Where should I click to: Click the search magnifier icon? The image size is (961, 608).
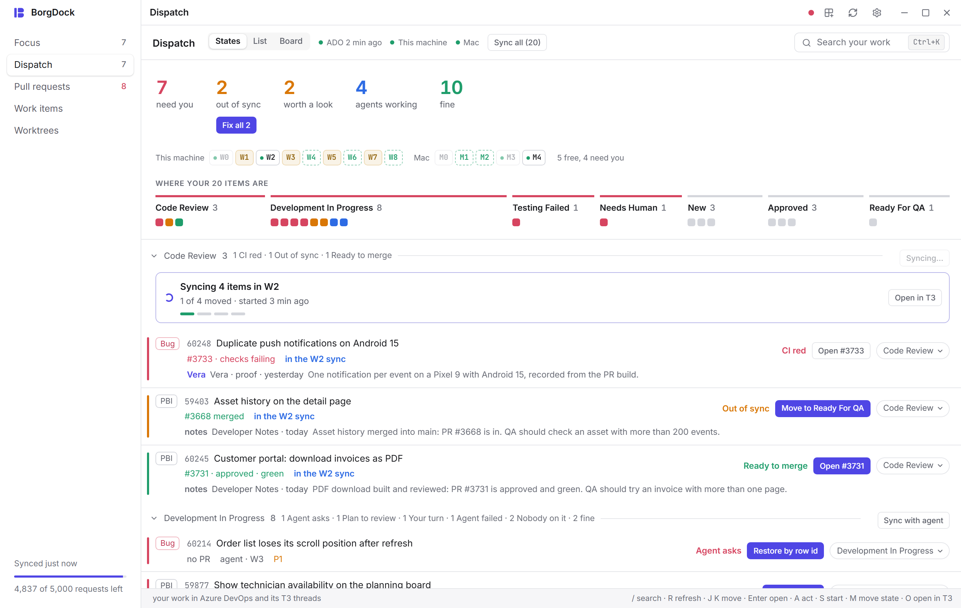(807, 42)
